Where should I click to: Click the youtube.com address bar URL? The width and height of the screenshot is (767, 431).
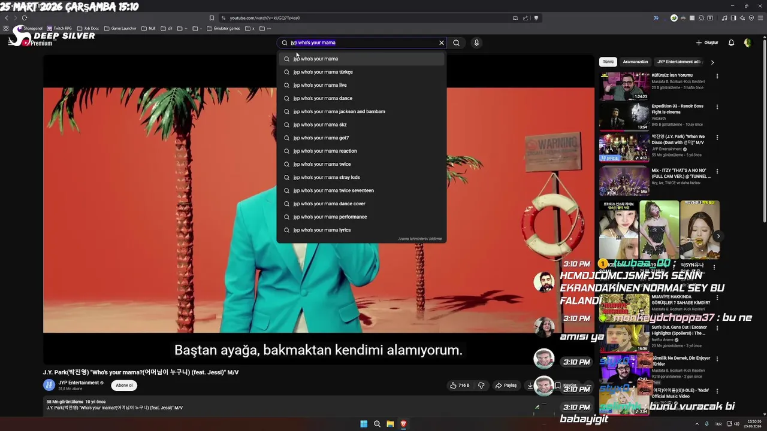coord(264,18)
